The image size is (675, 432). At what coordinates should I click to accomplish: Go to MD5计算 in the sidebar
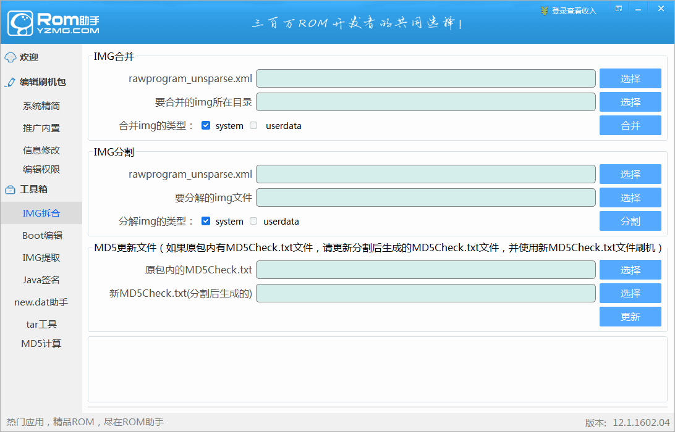coord(41,344)
